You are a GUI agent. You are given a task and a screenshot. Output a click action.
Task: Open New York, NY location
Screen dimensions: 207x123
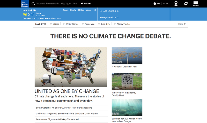29,10
